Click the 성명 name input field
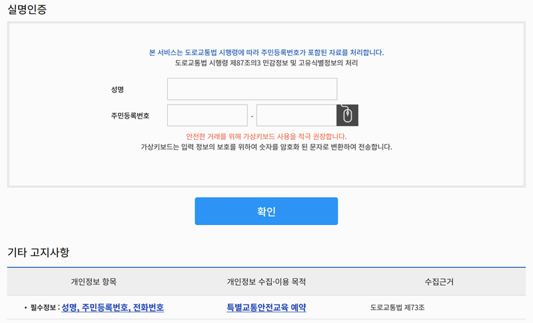Viewport: 533px width, 323px height. pyautogui.click(x=252, y=89)
